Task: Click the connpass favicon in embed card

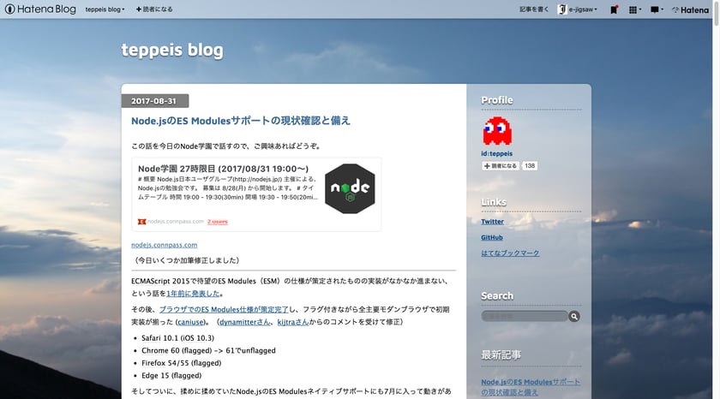Action: pos(141,222)
